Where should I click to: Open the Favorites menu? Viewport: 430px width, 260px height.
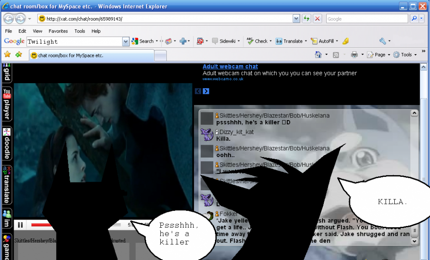coord(58,31)
